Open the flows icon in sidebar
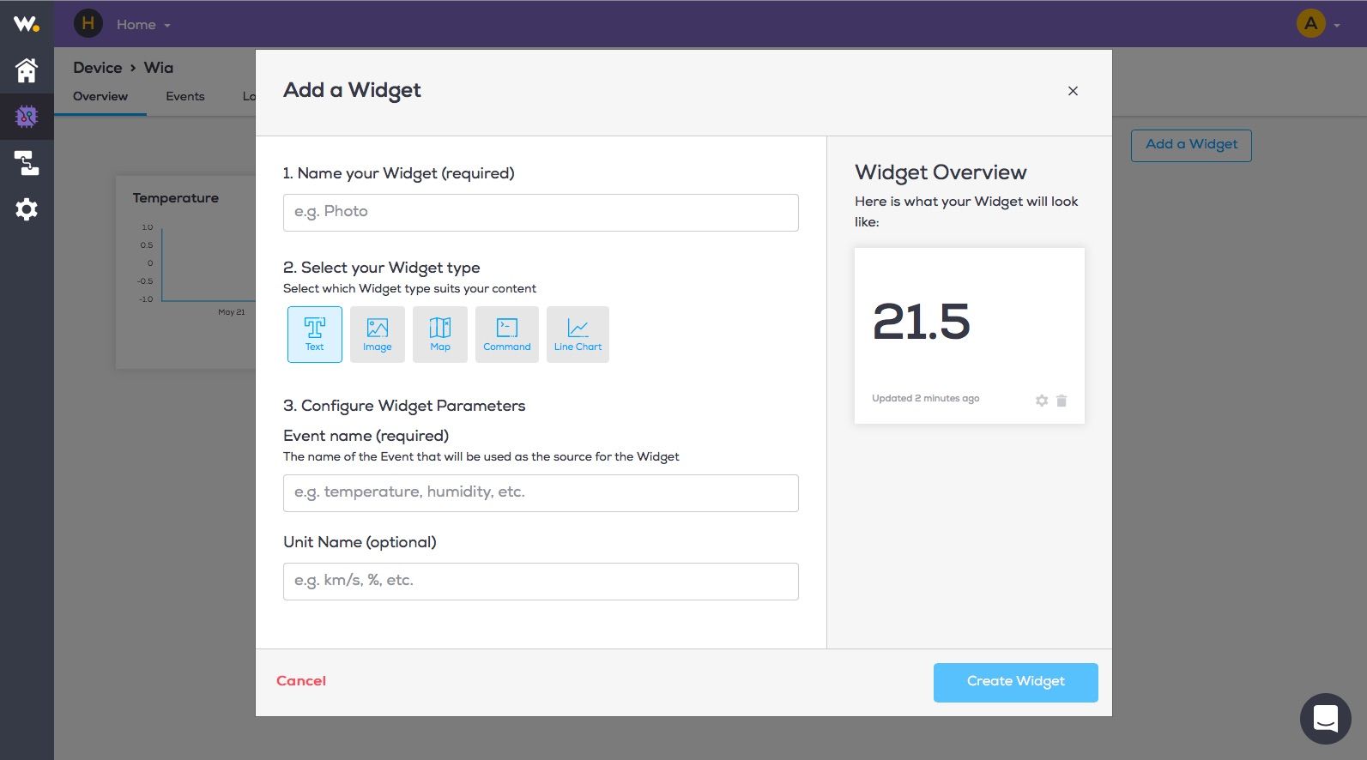1367x760 pixels. pyautogui.click(x=27, y=162)
